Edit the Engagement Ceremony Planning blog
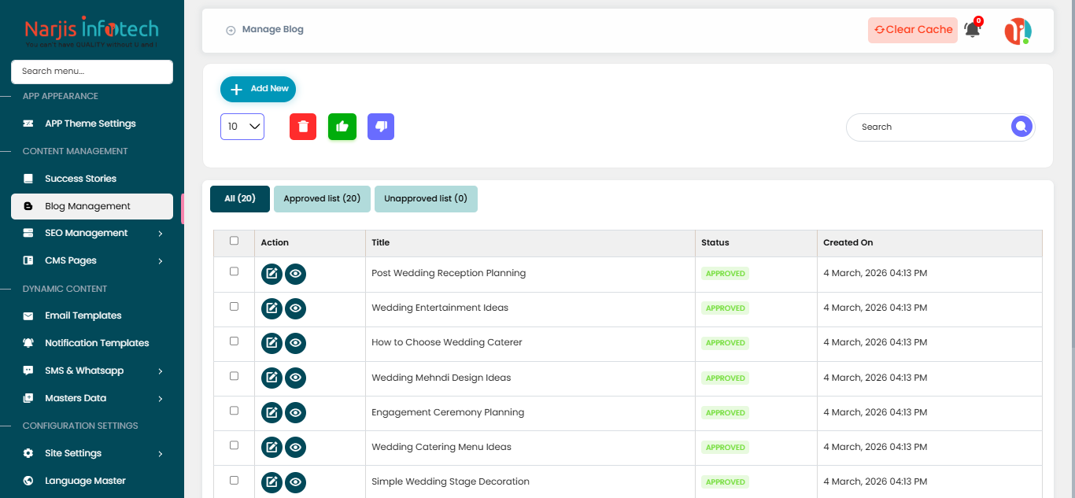This screenshot has width=1075, height=498. pos(272,412)
